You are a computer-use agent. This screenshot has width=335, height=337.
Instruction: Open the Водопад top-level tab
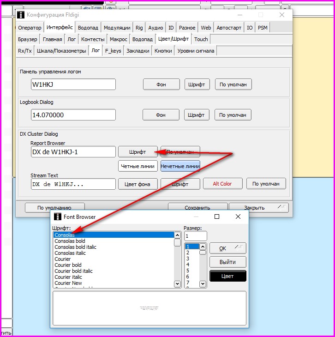[x=88, y=28]
